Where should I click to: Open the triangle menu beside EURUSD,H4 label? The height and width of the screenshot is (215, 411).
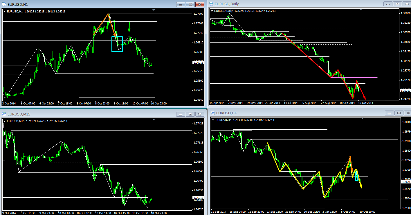coord(214,120)
